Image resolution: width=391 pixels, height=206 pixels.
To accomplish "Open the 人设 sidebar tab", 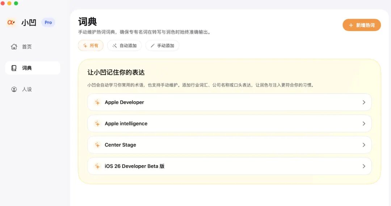I will tap(27, 89).
